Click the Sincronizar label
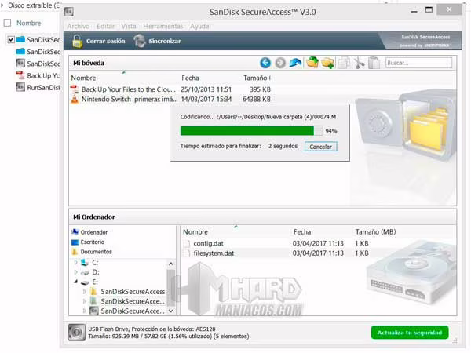Image resolution: width=471 pixels, height=353 pixels. tap(165, 41)
